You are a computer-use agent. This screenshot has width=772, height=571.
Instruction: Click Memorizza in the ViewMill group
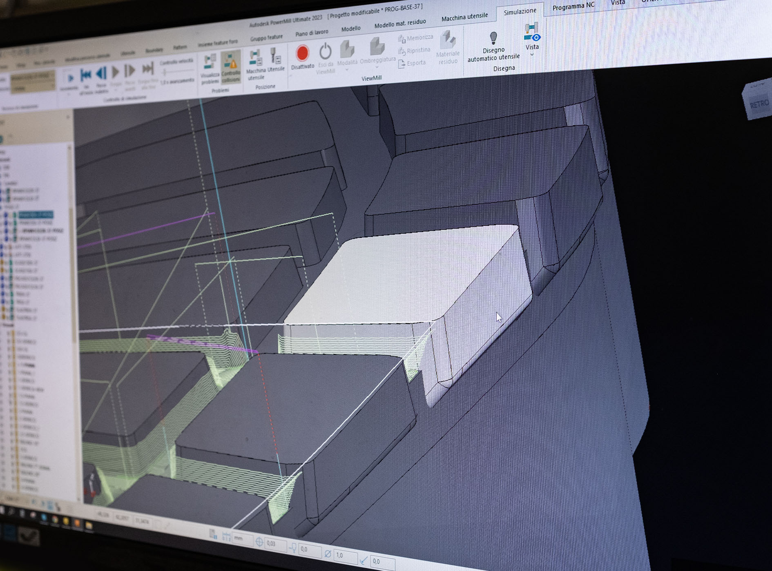415,38
